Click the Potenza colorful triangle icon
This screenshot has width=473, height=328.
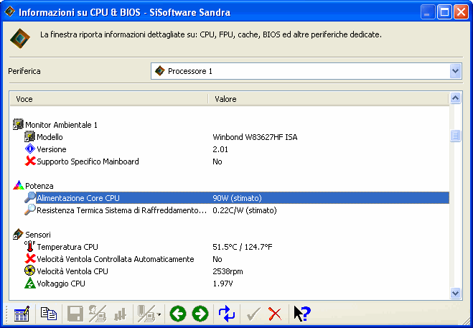click(x=19, y=185)
